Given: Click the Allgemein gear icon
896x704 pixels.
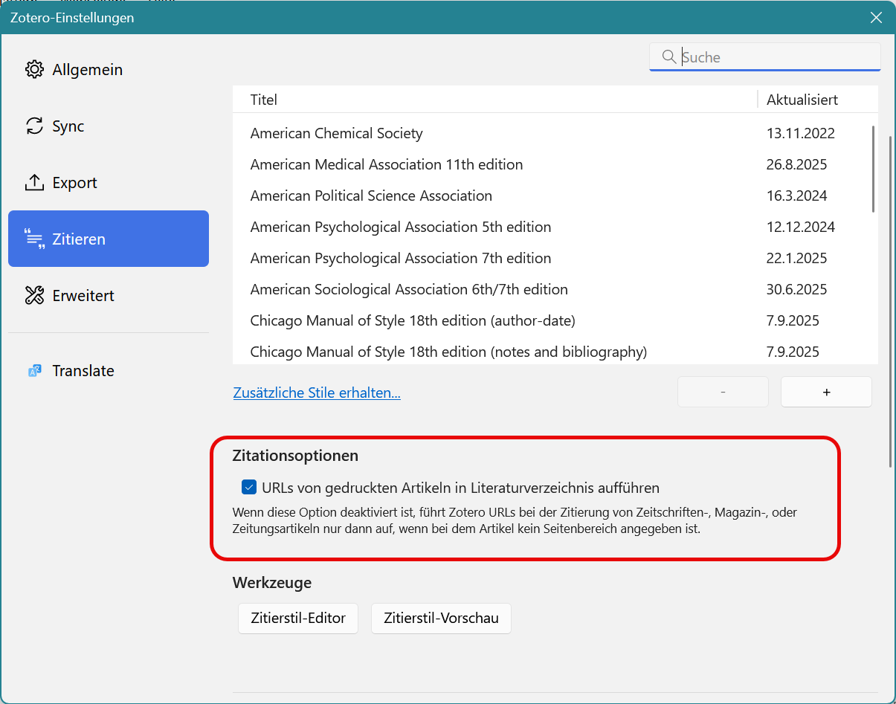Looking at the screenshot, I should [x=34, y=70].
